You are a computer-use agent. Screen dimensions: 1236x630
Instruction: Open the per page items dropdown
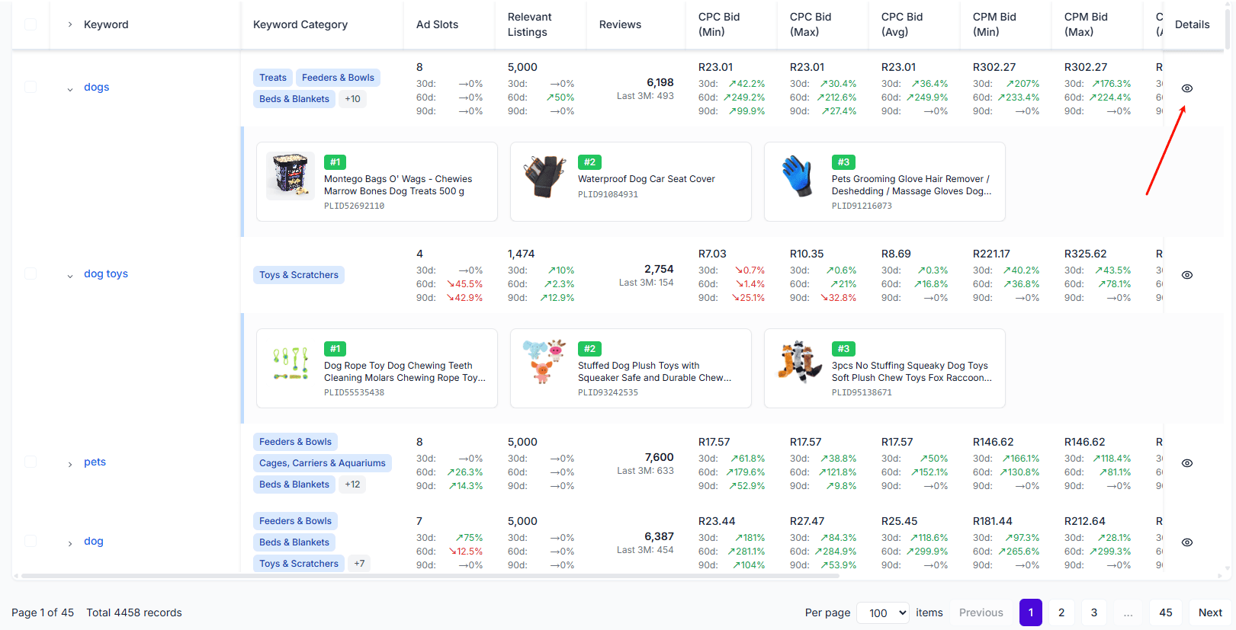(883, 612)
